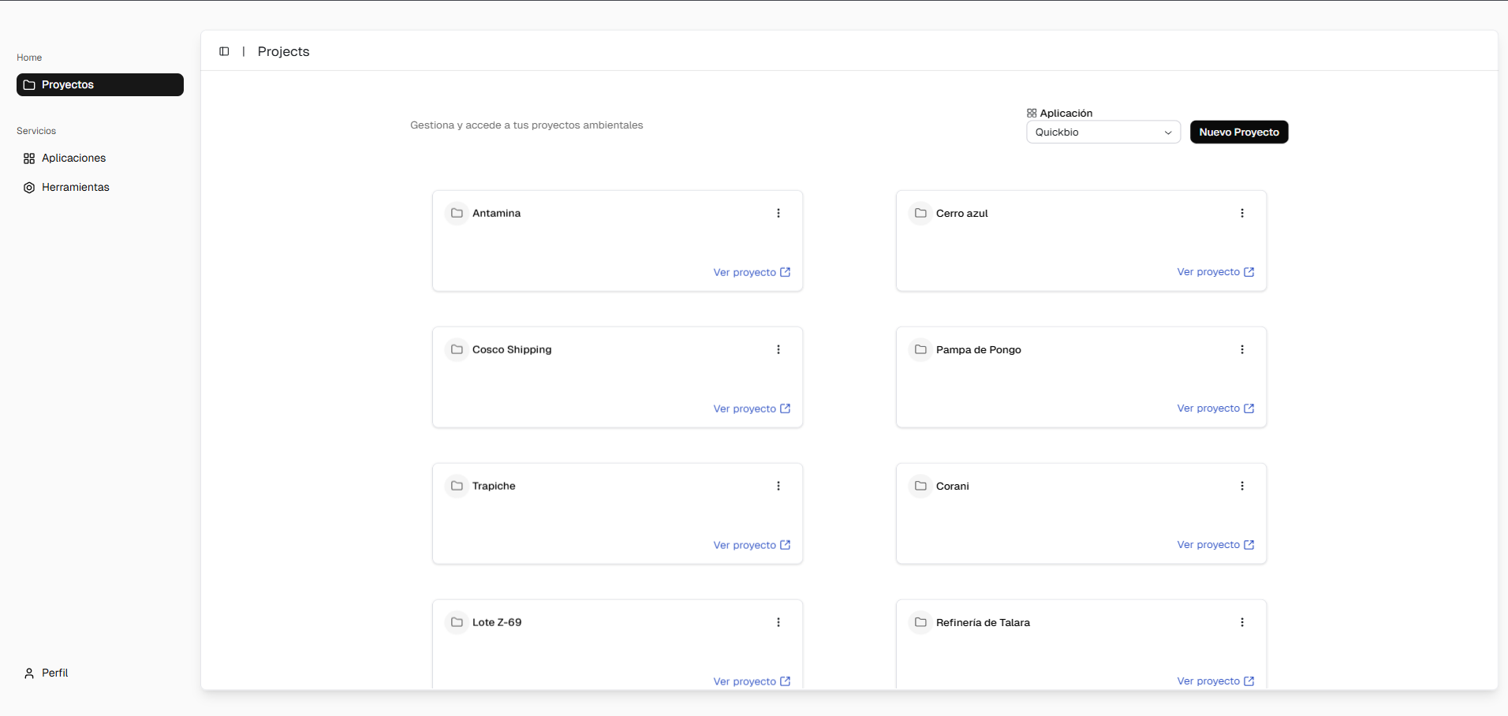Click Ver proyecto on the Cerro azul card

click(1208, 272)
